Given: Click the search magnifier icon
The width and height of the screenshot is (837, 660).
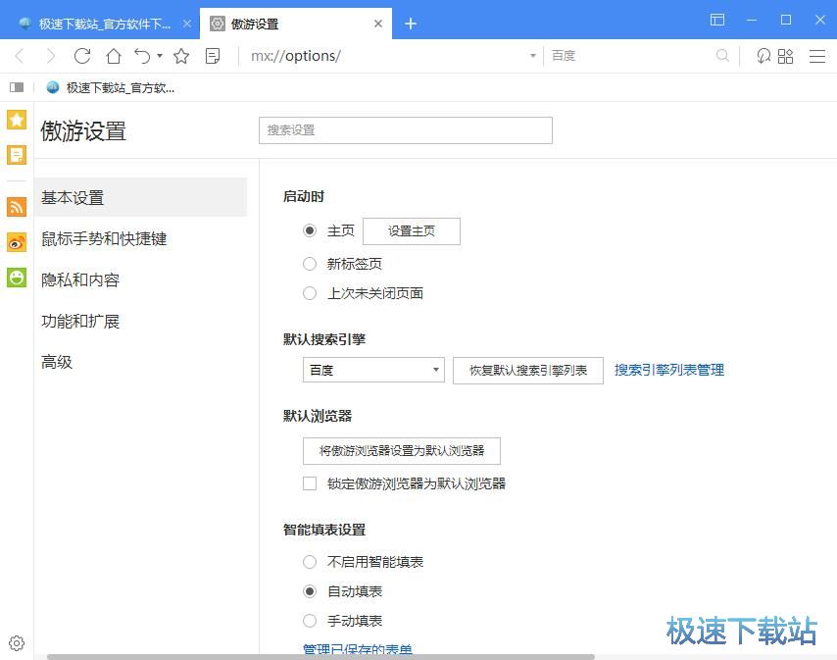Looking at the screenshot, I should point(722,56).
